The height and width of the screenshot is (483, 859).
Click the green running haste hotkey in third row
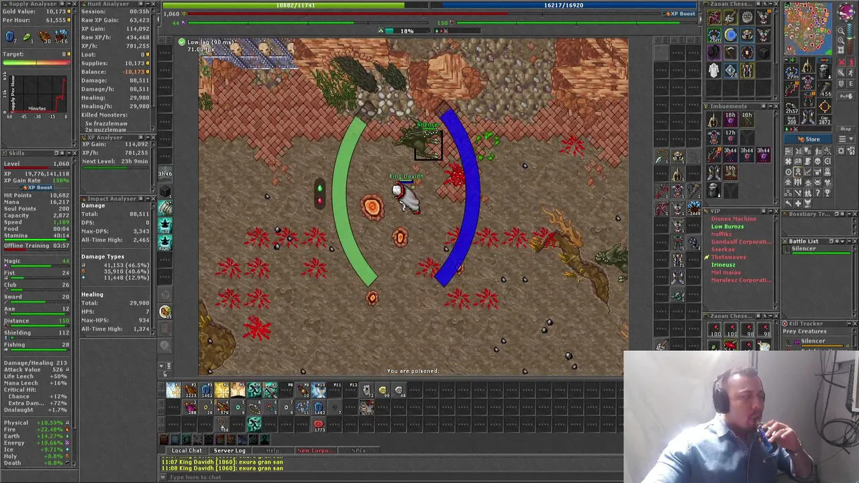coord(254,423)
